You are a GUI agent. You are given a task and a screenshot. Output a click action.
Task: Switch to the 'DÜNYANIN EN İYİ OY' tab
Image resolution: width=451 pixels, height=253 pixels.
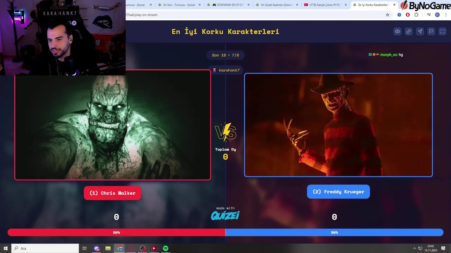228,5
